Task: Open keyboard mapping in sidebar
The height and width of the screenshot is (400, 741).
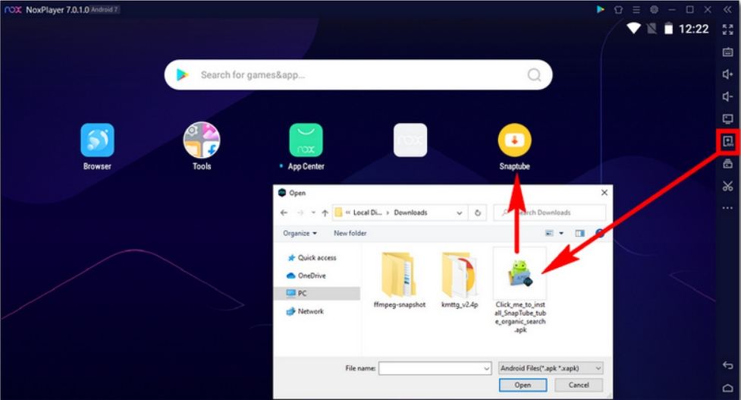Action: [x=728, y=52]
